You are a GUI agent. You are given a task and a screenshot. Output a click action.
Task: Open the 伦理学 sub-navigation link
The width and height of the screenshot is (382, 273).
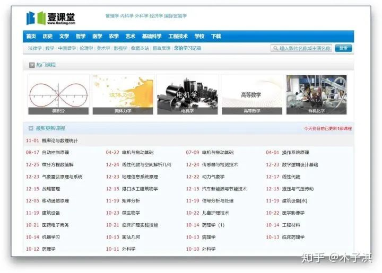click(86, 48)
